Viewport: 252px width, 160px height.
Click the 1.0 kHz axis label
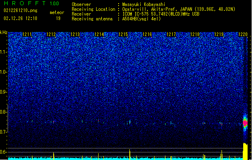(3, 72)
